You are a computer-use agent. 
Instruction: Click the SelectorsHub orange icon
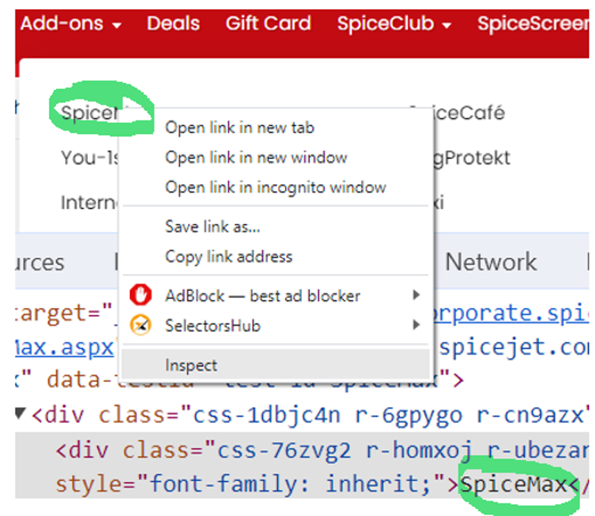pyautogui.click(x=140, y=325)
